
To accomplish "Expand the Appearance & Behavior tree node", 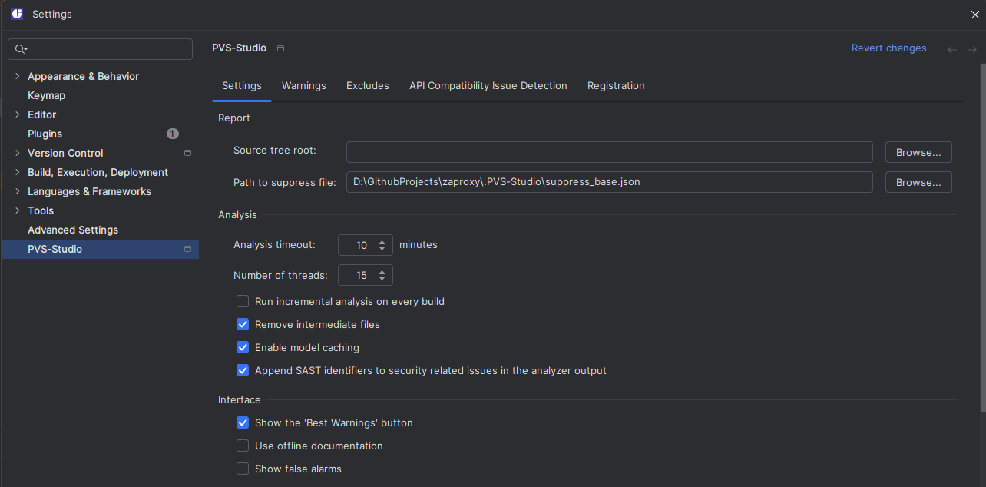I will tap(17, 76).
